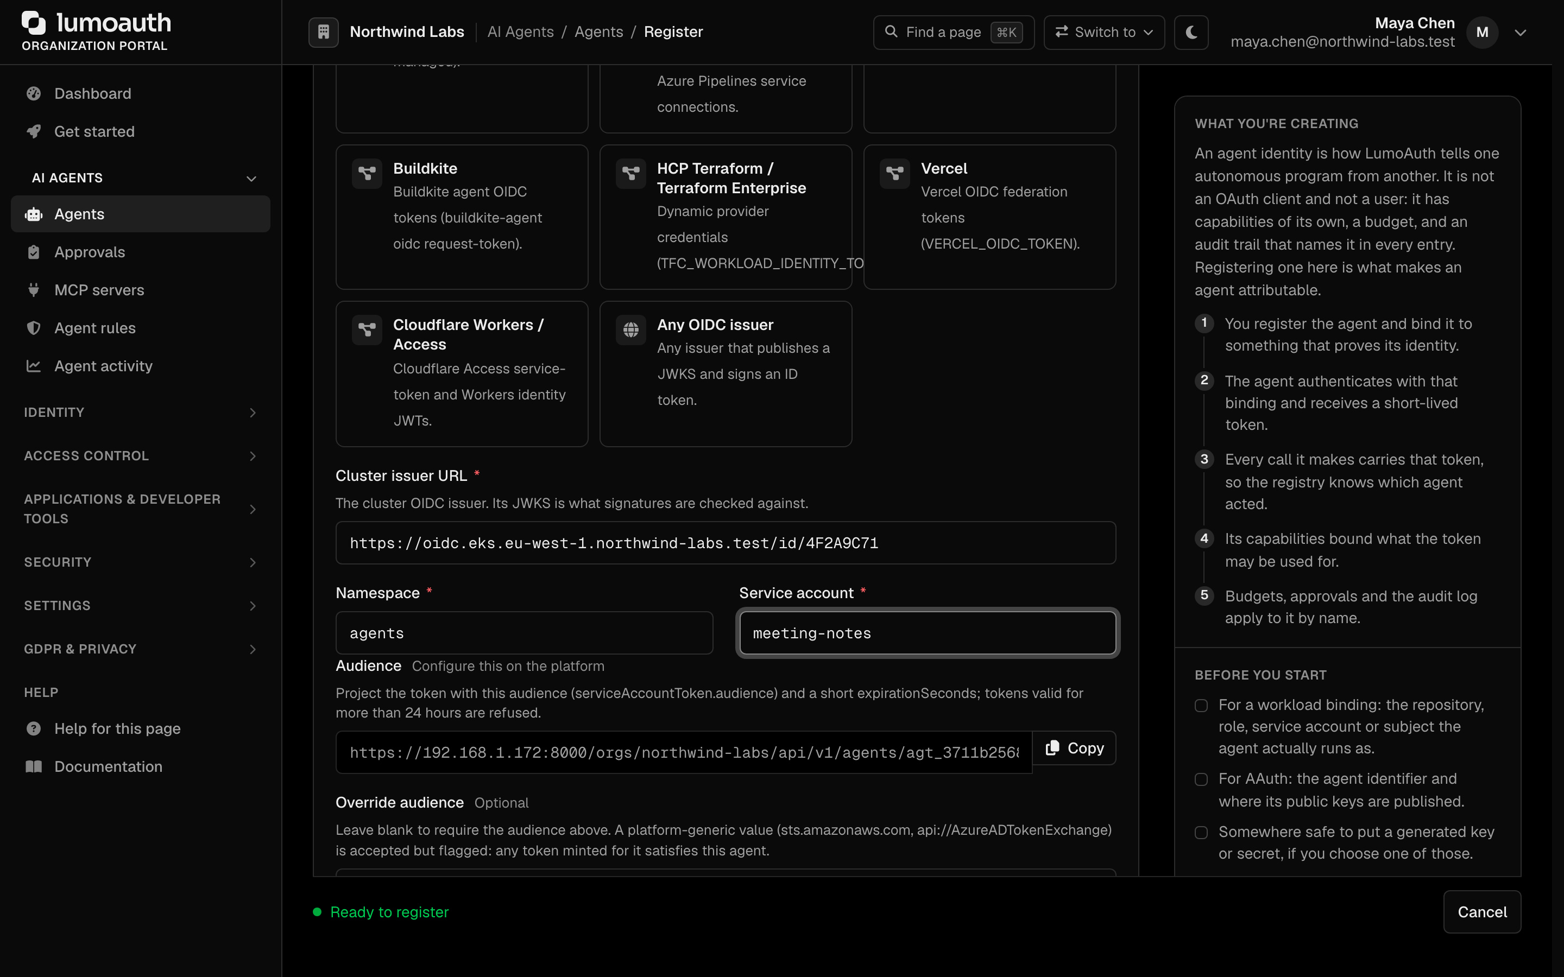Click the Service account input field
The height and width of the screenshot is (977, 1564).
[928, 633]
